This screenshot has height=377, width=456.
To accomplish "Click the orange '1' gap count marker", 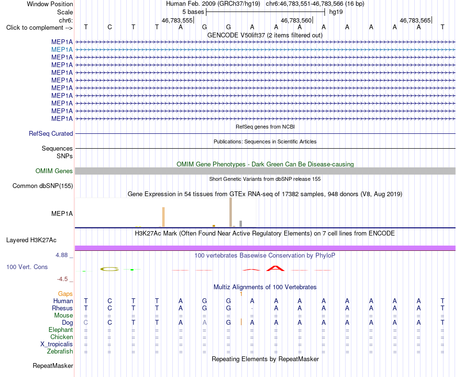I will [x=241, y=294].
